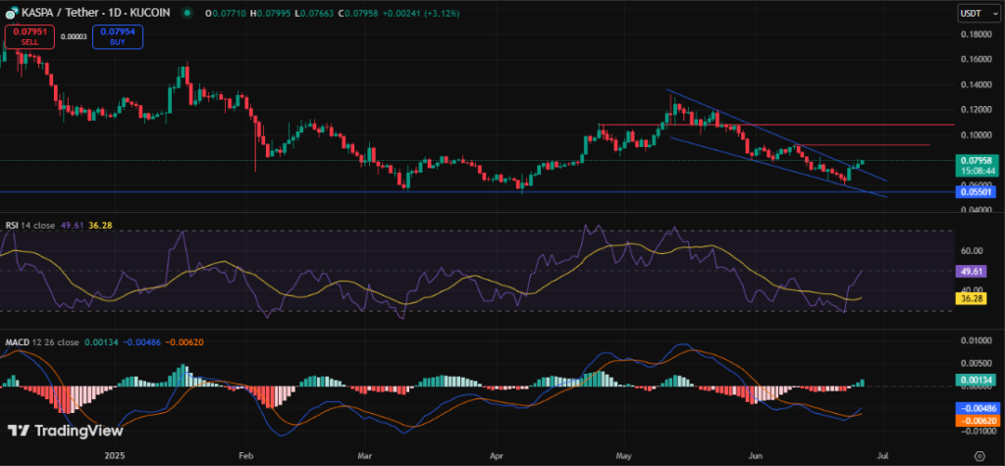Viewport: 1005px width, 466px height.
Task: Click the open value O0.07710
Action: [224, 12]
